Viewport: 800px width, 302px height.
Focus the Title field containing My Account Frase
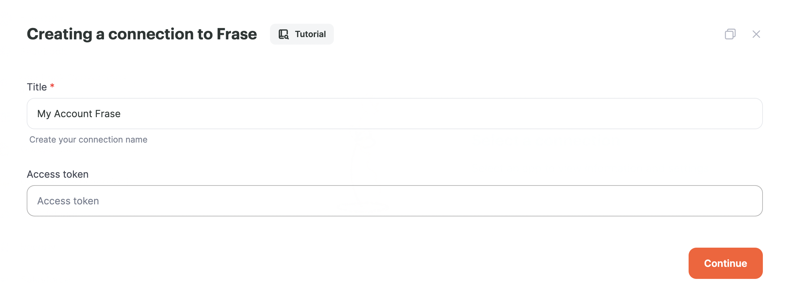(x=394, y=114)
